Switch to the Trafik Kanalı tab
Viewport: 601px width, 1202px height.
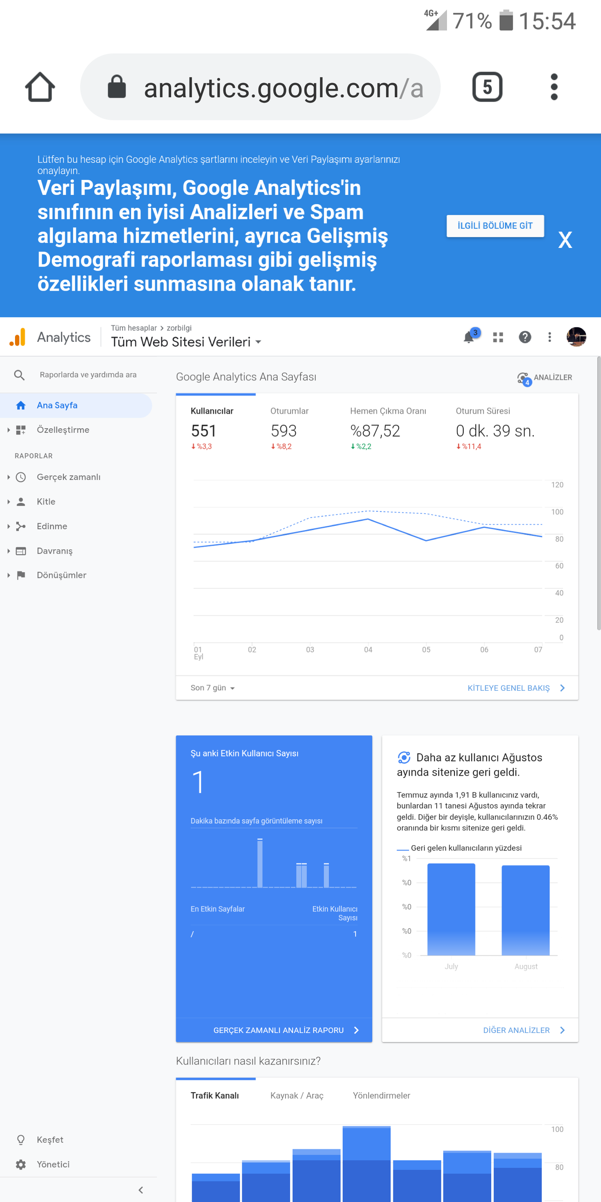[x=215, y=1095]
